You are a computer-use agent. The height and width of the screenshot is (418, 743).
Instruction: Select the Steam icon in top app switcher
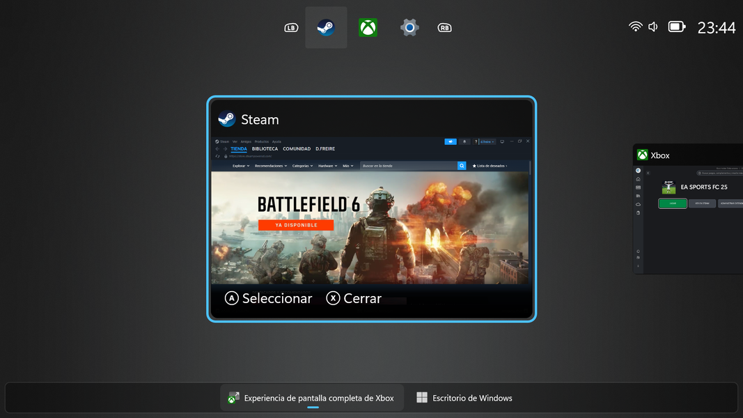[x=326, y=28]
